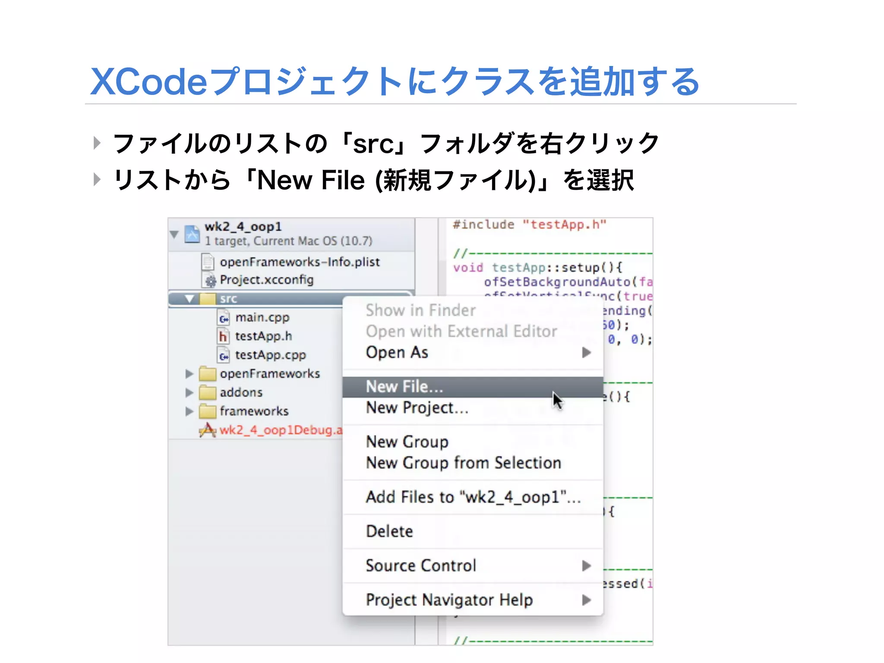Select New Project... menu entry

click(417, 408)
